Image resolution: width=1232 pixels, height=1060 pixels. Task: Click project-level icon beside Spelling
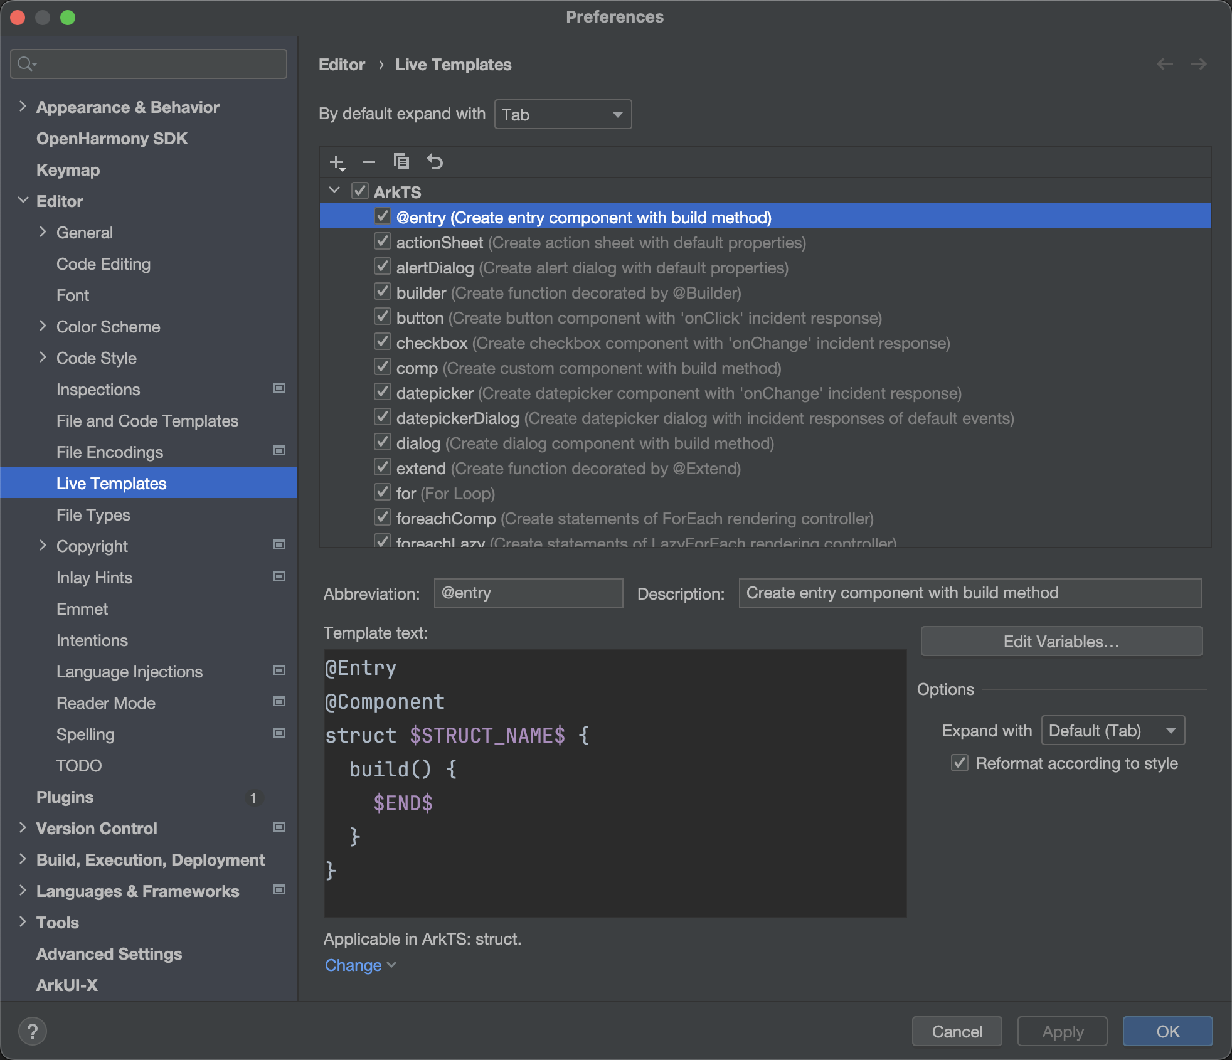point(279,733)
